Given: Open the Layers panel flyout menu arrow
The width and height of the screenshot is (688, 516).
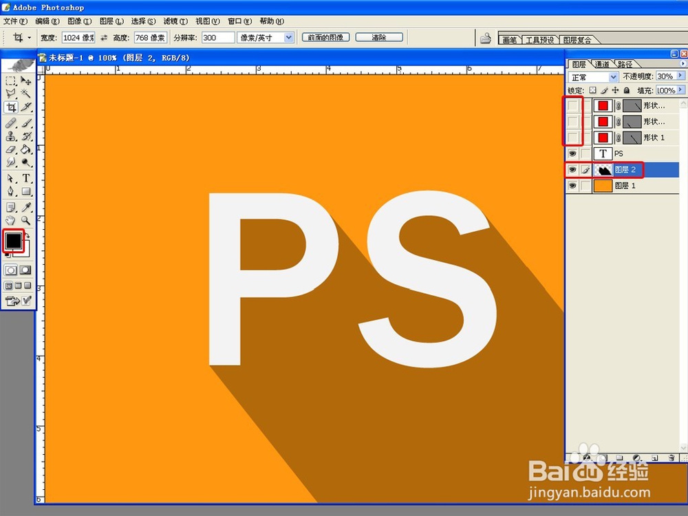Looking at the screenshot, I should pos(682,63).
